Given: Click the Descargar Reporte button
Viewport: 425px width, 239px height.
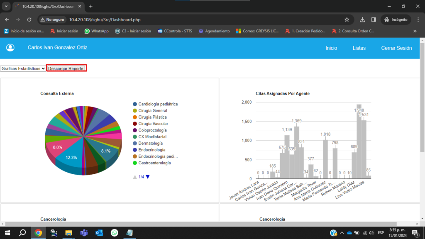Looking at the screenshot, I should point(66,68).
